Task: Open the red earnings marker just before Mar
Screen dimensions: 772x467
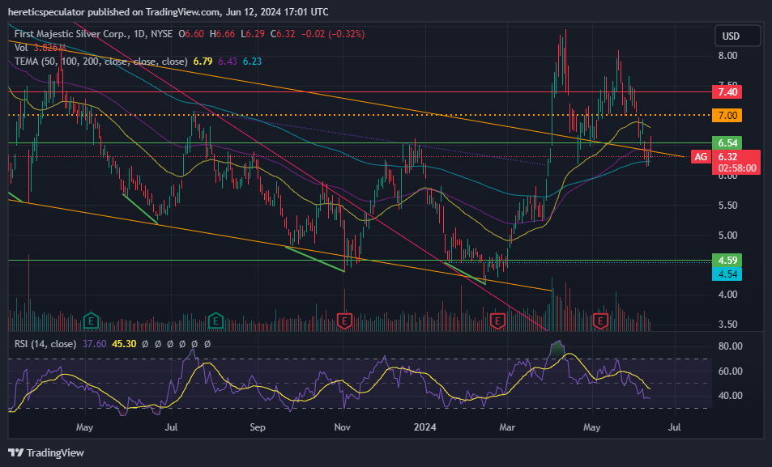Action: [x=497, y=321]
